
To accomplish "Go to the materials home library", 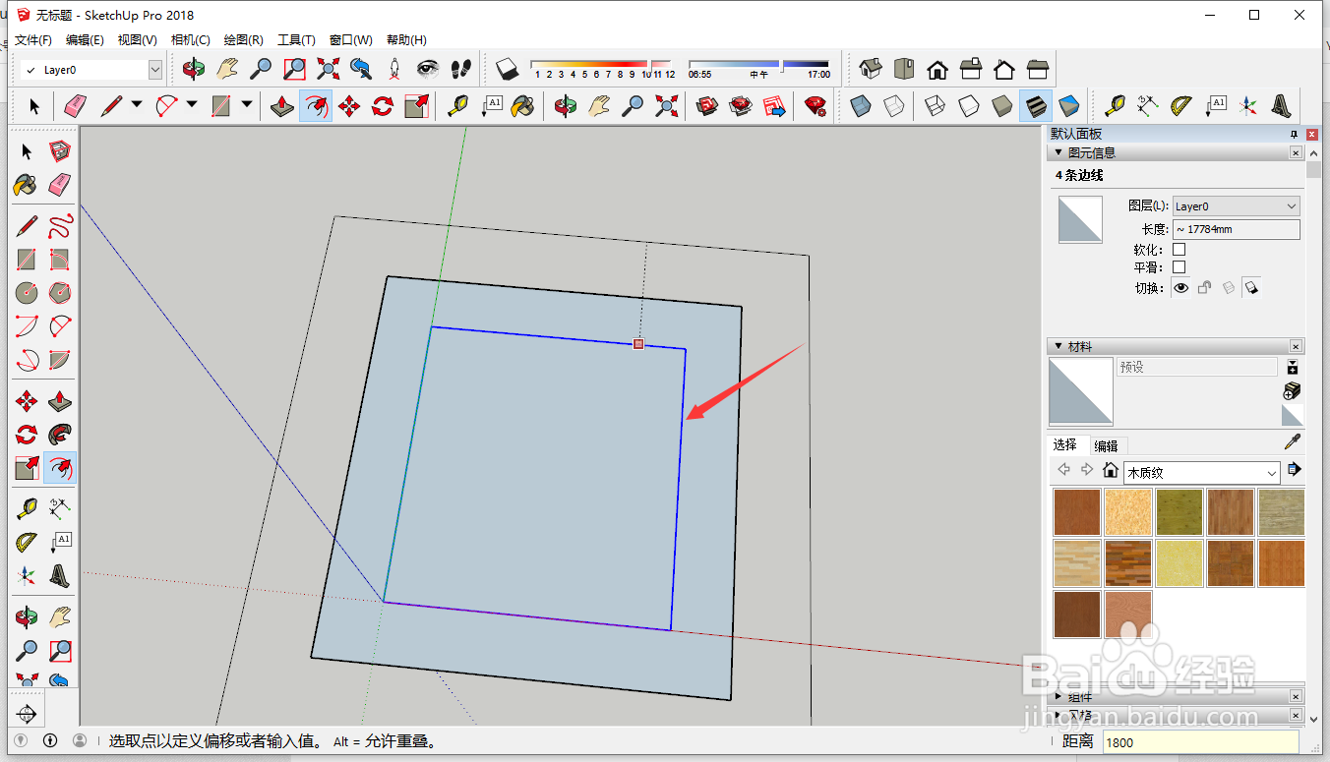I will (1111, 470).
